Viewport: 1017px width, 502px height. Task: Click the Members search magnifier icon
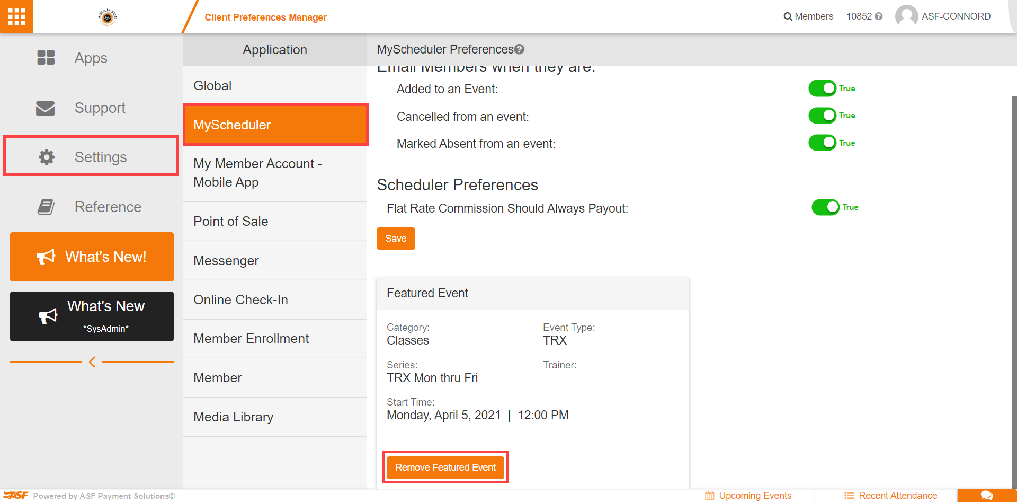(x=788, y=17)
